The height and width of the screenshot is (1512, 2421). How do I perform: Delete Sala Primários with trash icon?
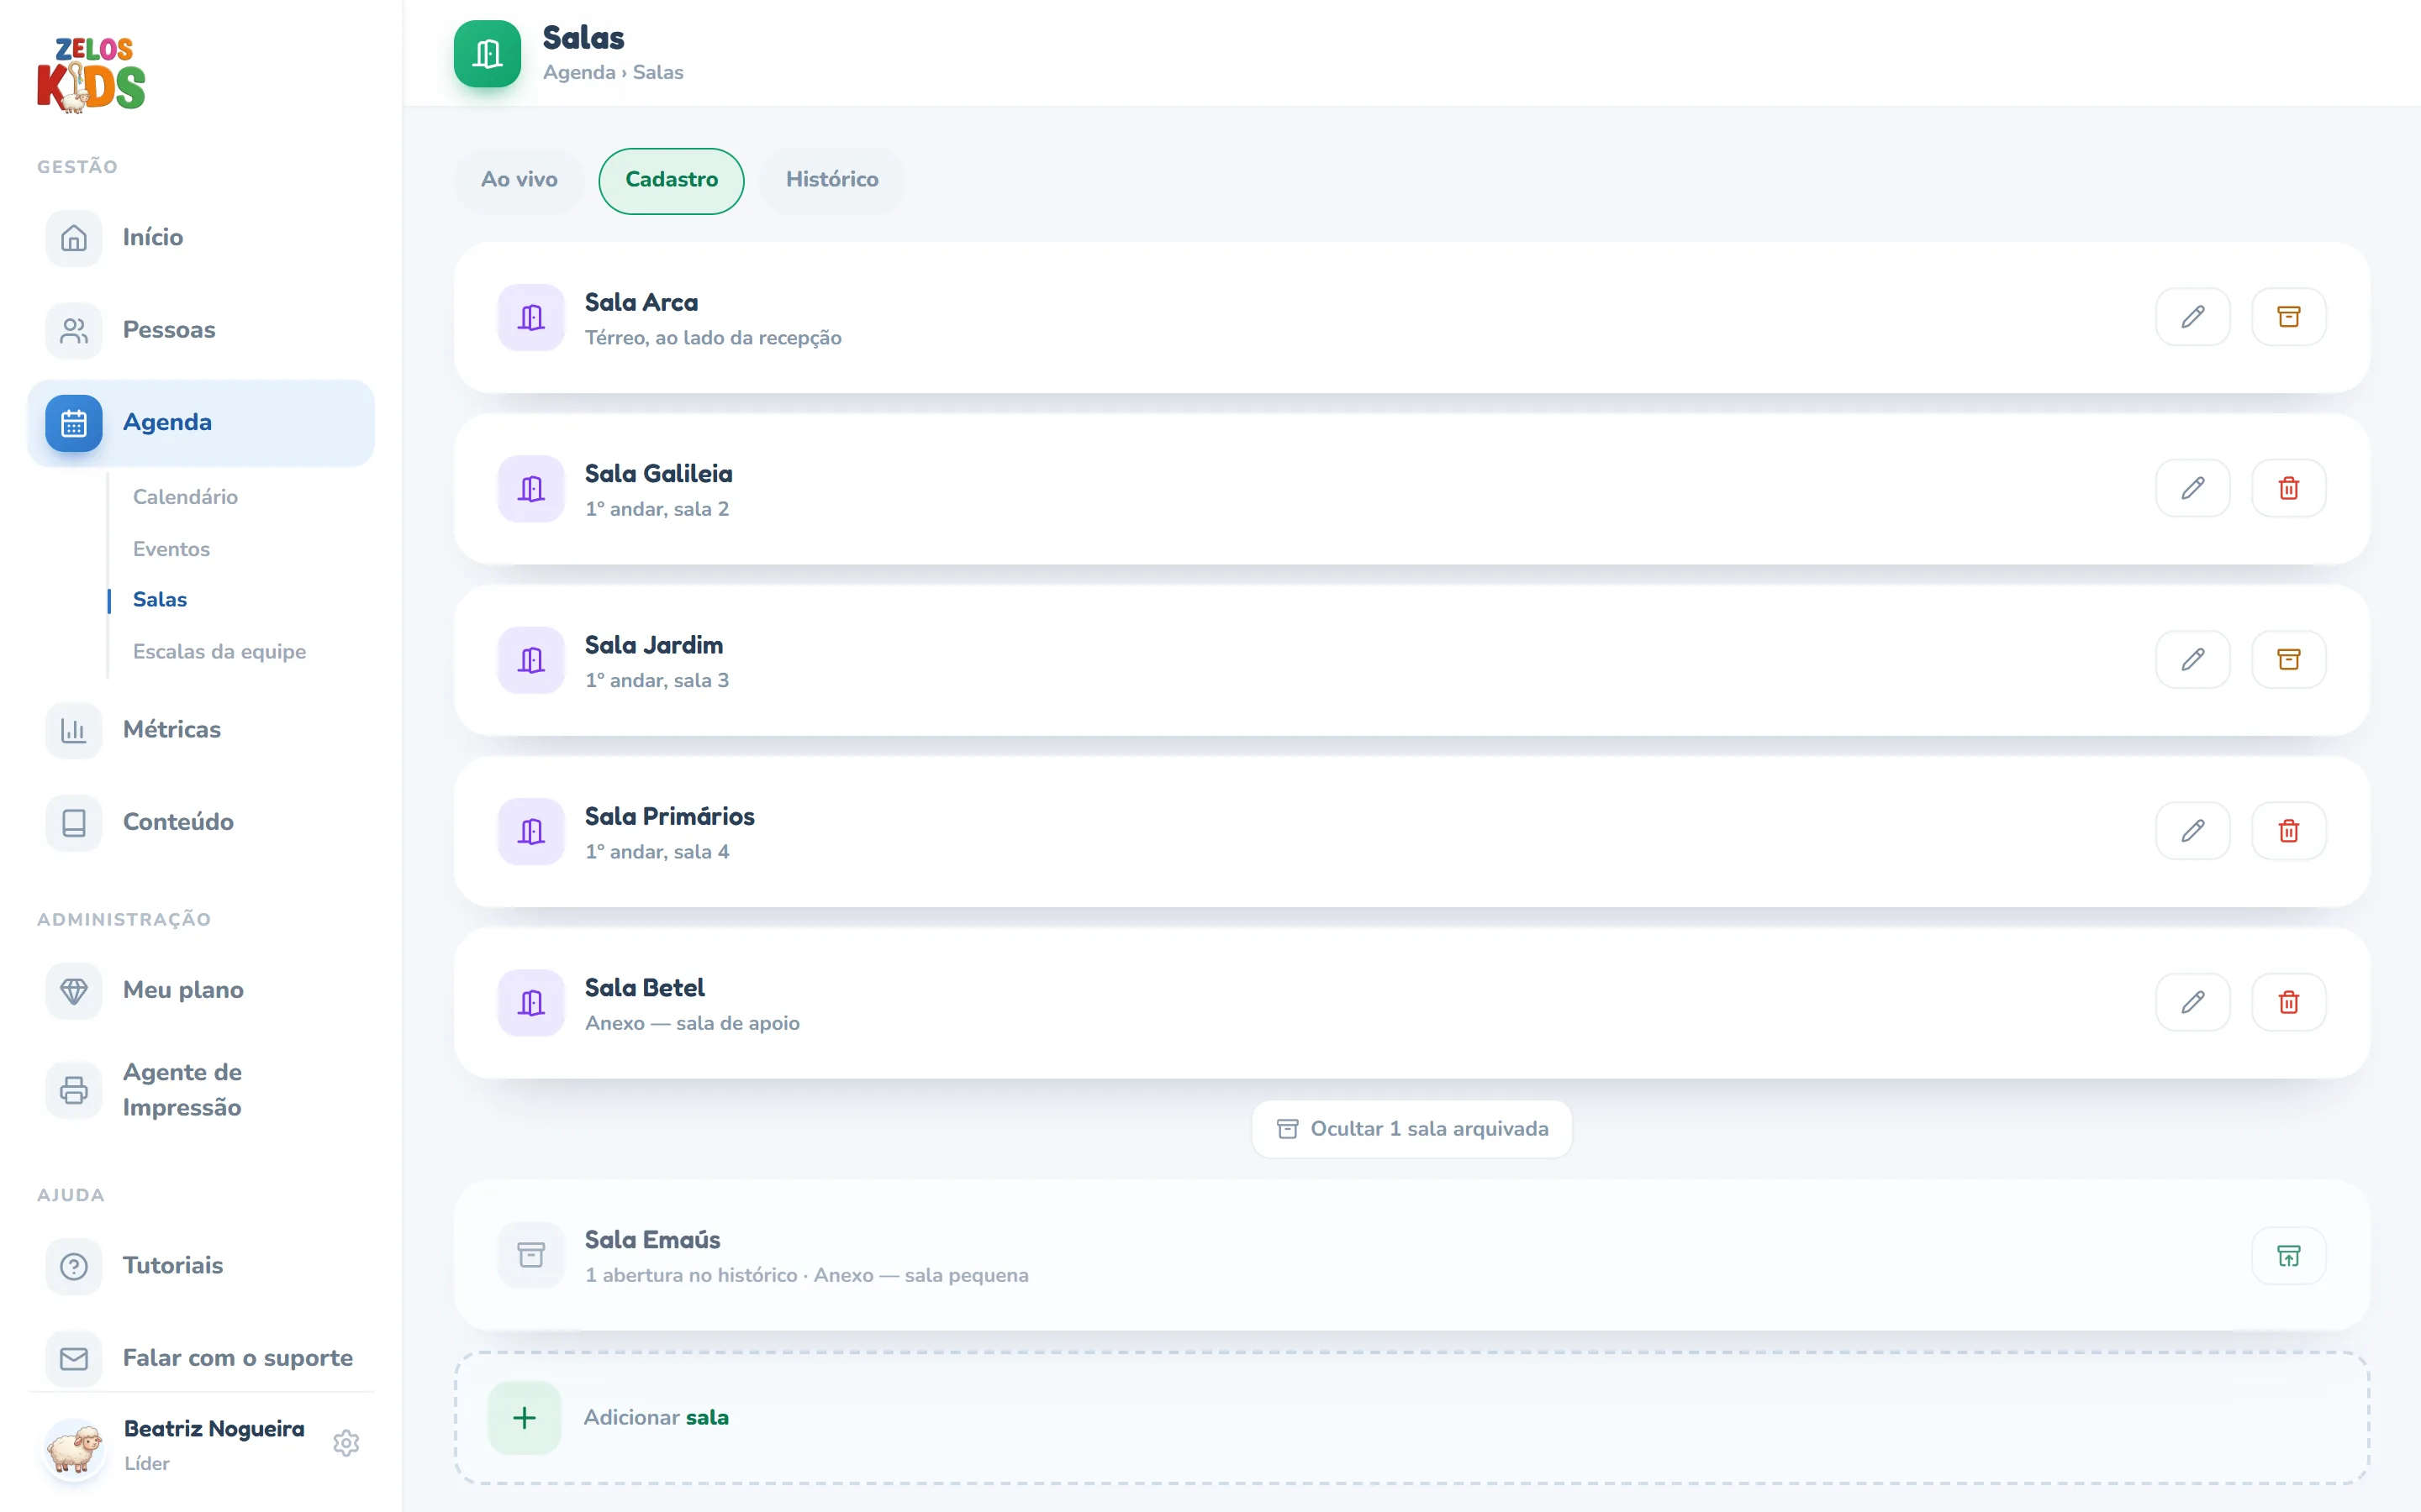2288,831
